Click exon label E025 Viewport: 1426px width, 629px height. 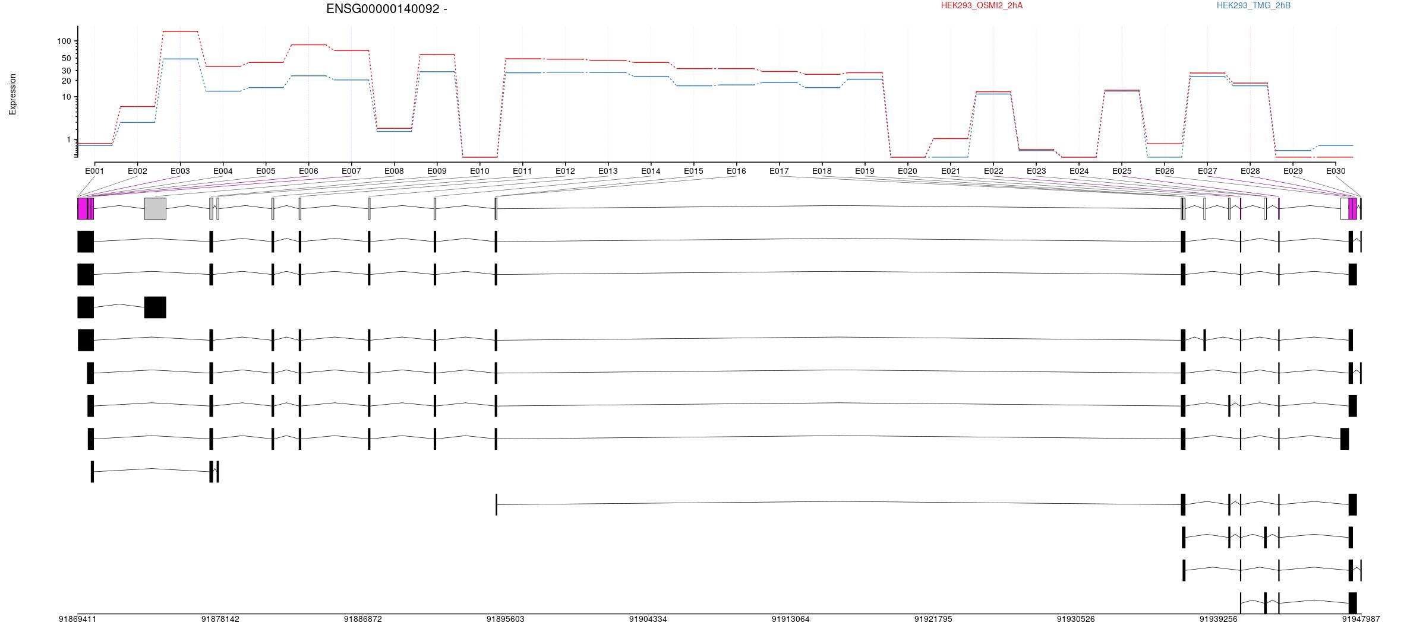[1122, 171]
